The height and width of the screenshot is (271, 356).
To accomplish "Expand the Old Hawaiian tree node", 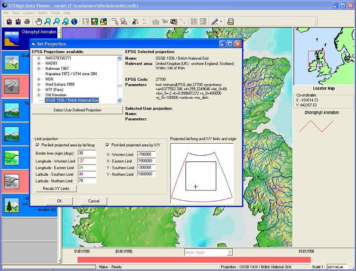I will (39, 95).
